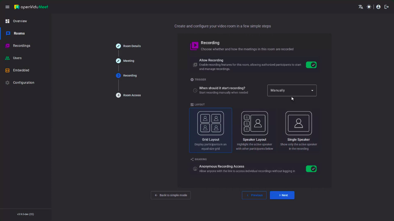This screenshot has height=221, width=394.
Task: Disable the Allow Recording toggle
Action: coord(311,65)
